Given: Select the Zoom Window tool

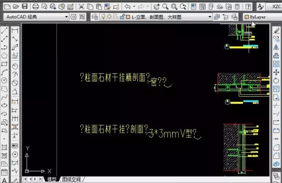Looking at the screenshot, I should pos(174,7).
